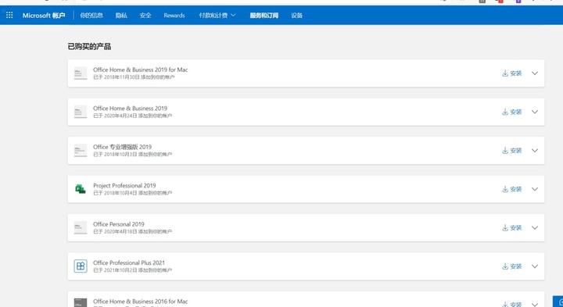Viewport: 563px width, 307px height.
Task: Click the title Office Personal 2019
Action: coord(119,224)
